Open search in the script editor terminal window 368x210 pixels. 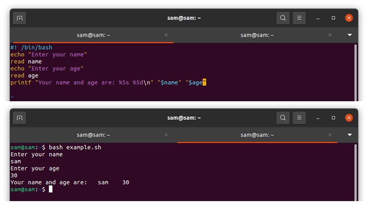[283, 18]
